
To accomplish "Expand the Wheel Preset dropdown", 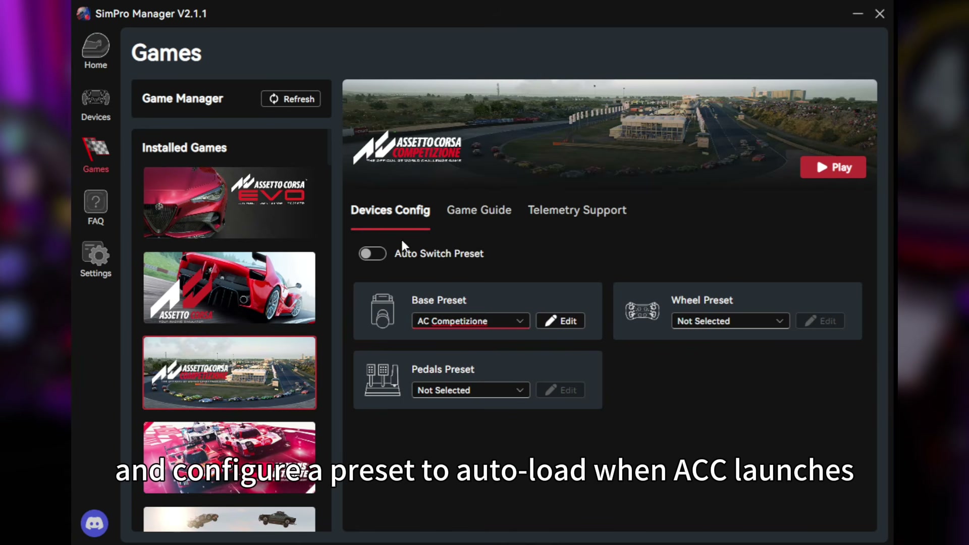I will coord(730,321).
